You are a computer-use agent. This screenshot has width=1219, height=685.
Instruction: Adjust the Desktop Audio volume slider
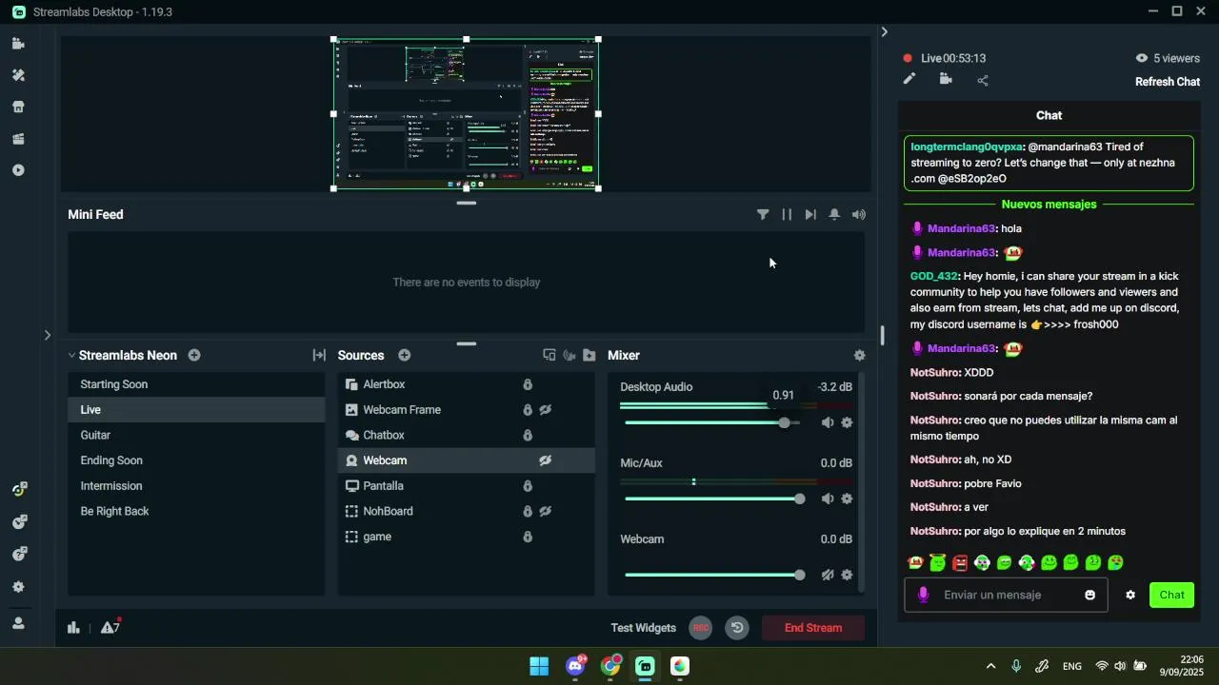[712, 422]
